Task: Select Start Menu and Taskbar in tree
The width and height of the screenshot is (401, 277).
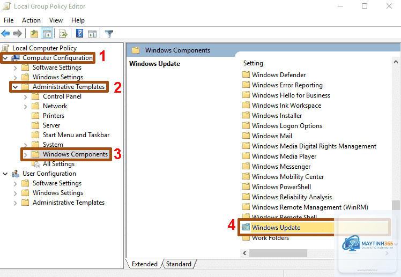Action: click(76, 135)
